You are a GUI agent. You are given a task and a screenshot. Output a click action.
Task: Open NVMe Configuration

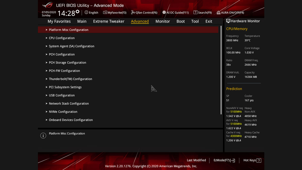[x=63, y=112]
